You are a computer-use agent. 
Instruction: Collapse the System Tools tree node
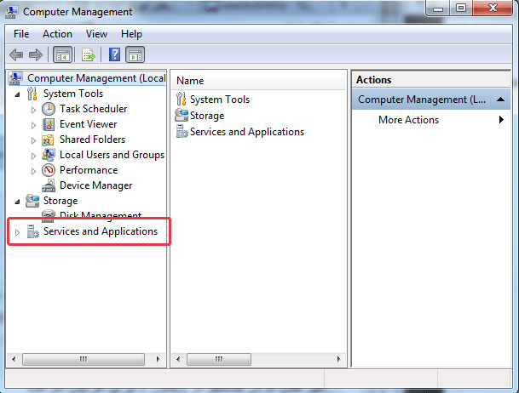pyautogui.click(x=18, y=94)
